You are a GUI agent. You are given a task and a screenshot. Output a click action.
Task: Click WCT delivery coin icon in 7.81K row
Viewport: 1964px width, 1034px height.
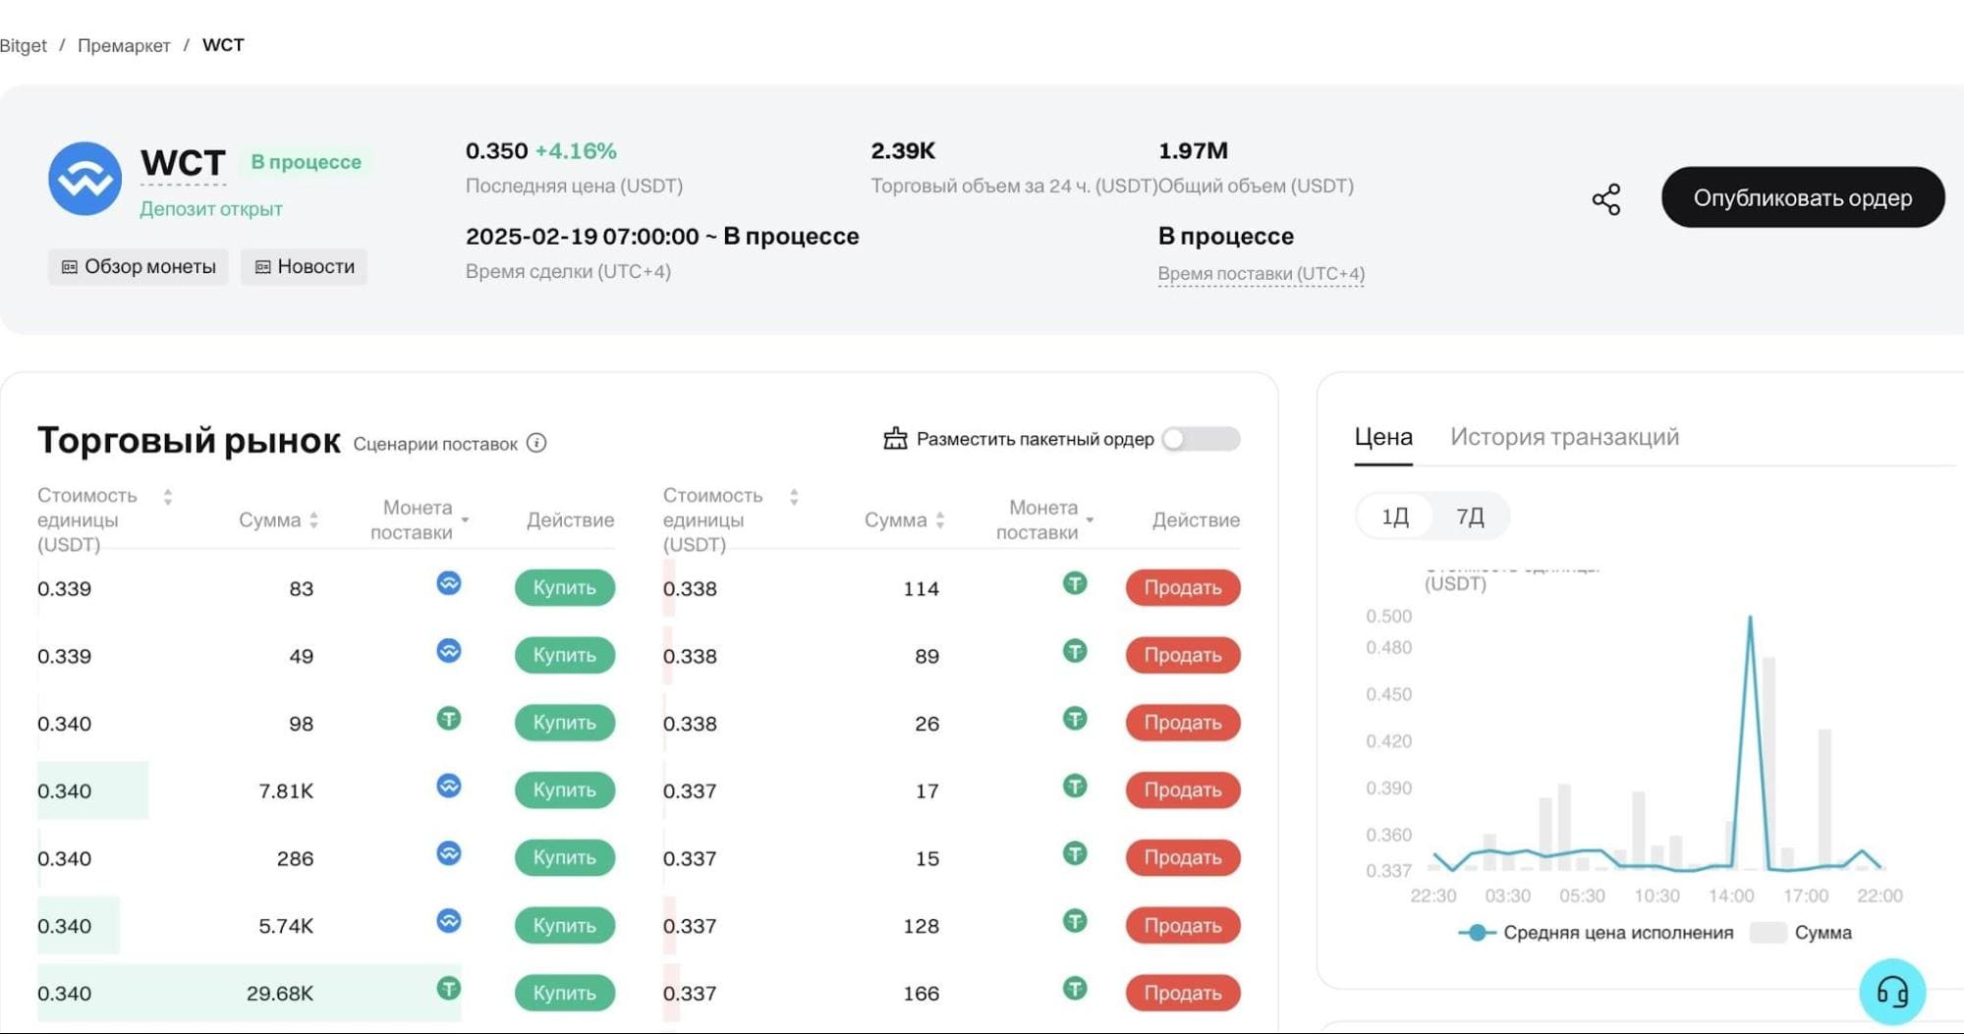(x=449, y=786)
